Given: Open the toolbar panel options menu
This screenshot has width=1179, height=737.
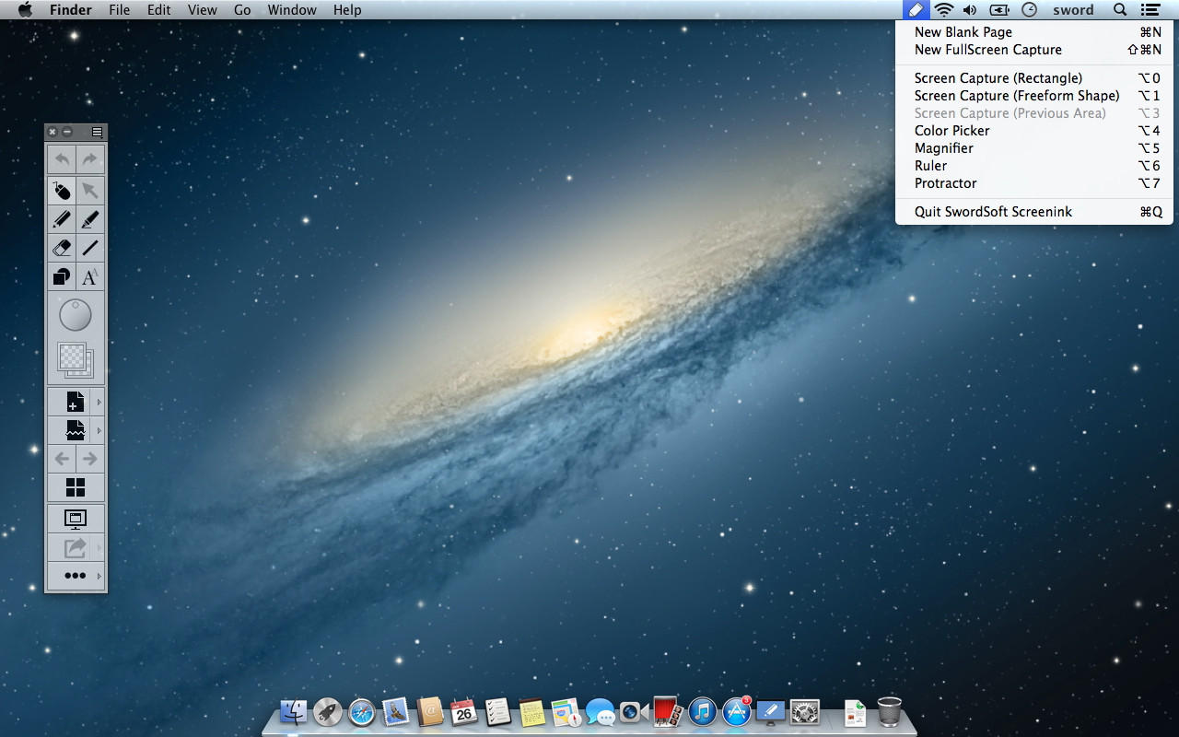Looking at the screenshot, I should pyautogui.click(x=97, y=132).
